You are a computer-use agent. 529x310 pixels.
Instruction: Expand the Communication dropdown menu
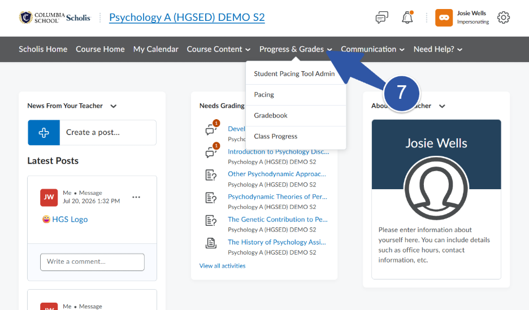tap(373, 49)
